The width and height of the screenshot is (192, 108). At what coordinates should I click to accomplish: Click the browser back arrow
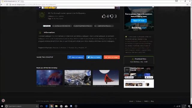1,4
